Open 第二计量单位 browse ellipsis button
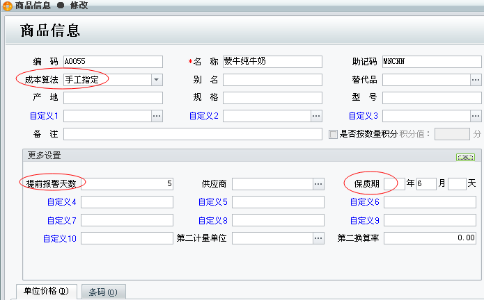Viewport: 484px width, 300px height. [318, 238]
